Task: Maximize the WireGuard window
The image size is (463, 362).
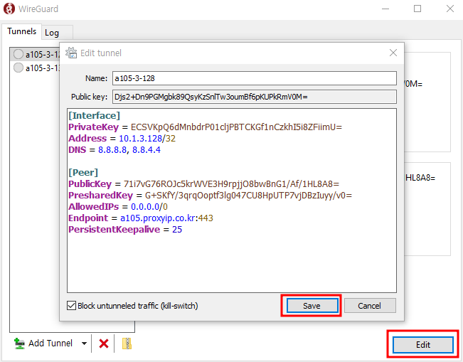Action: (417, 9)
